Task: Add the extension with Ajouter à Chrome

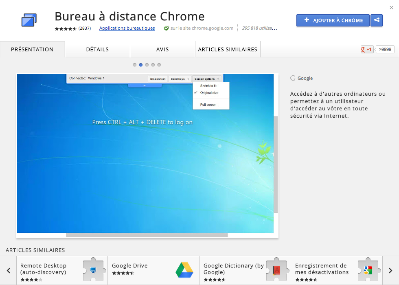Action: tap(333, 20)
